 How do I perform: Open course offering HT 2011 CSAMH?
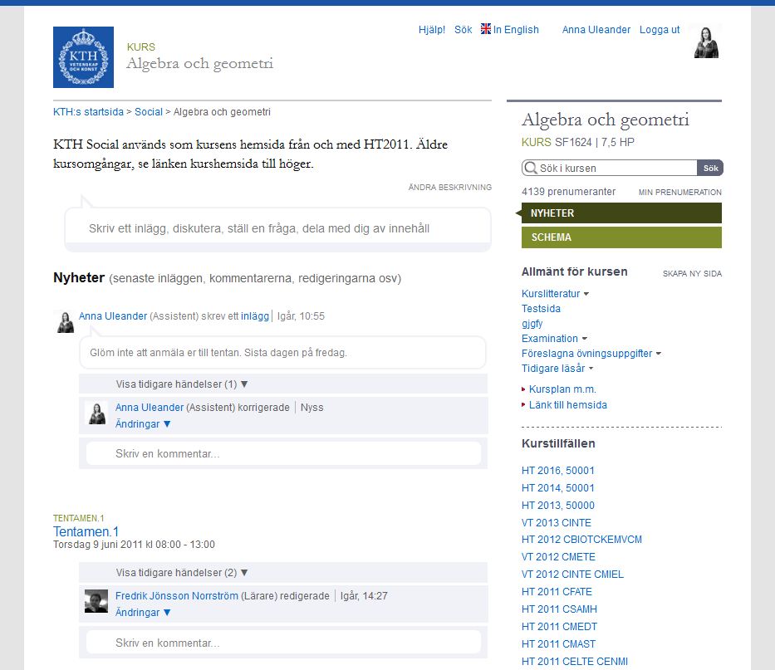559,609
